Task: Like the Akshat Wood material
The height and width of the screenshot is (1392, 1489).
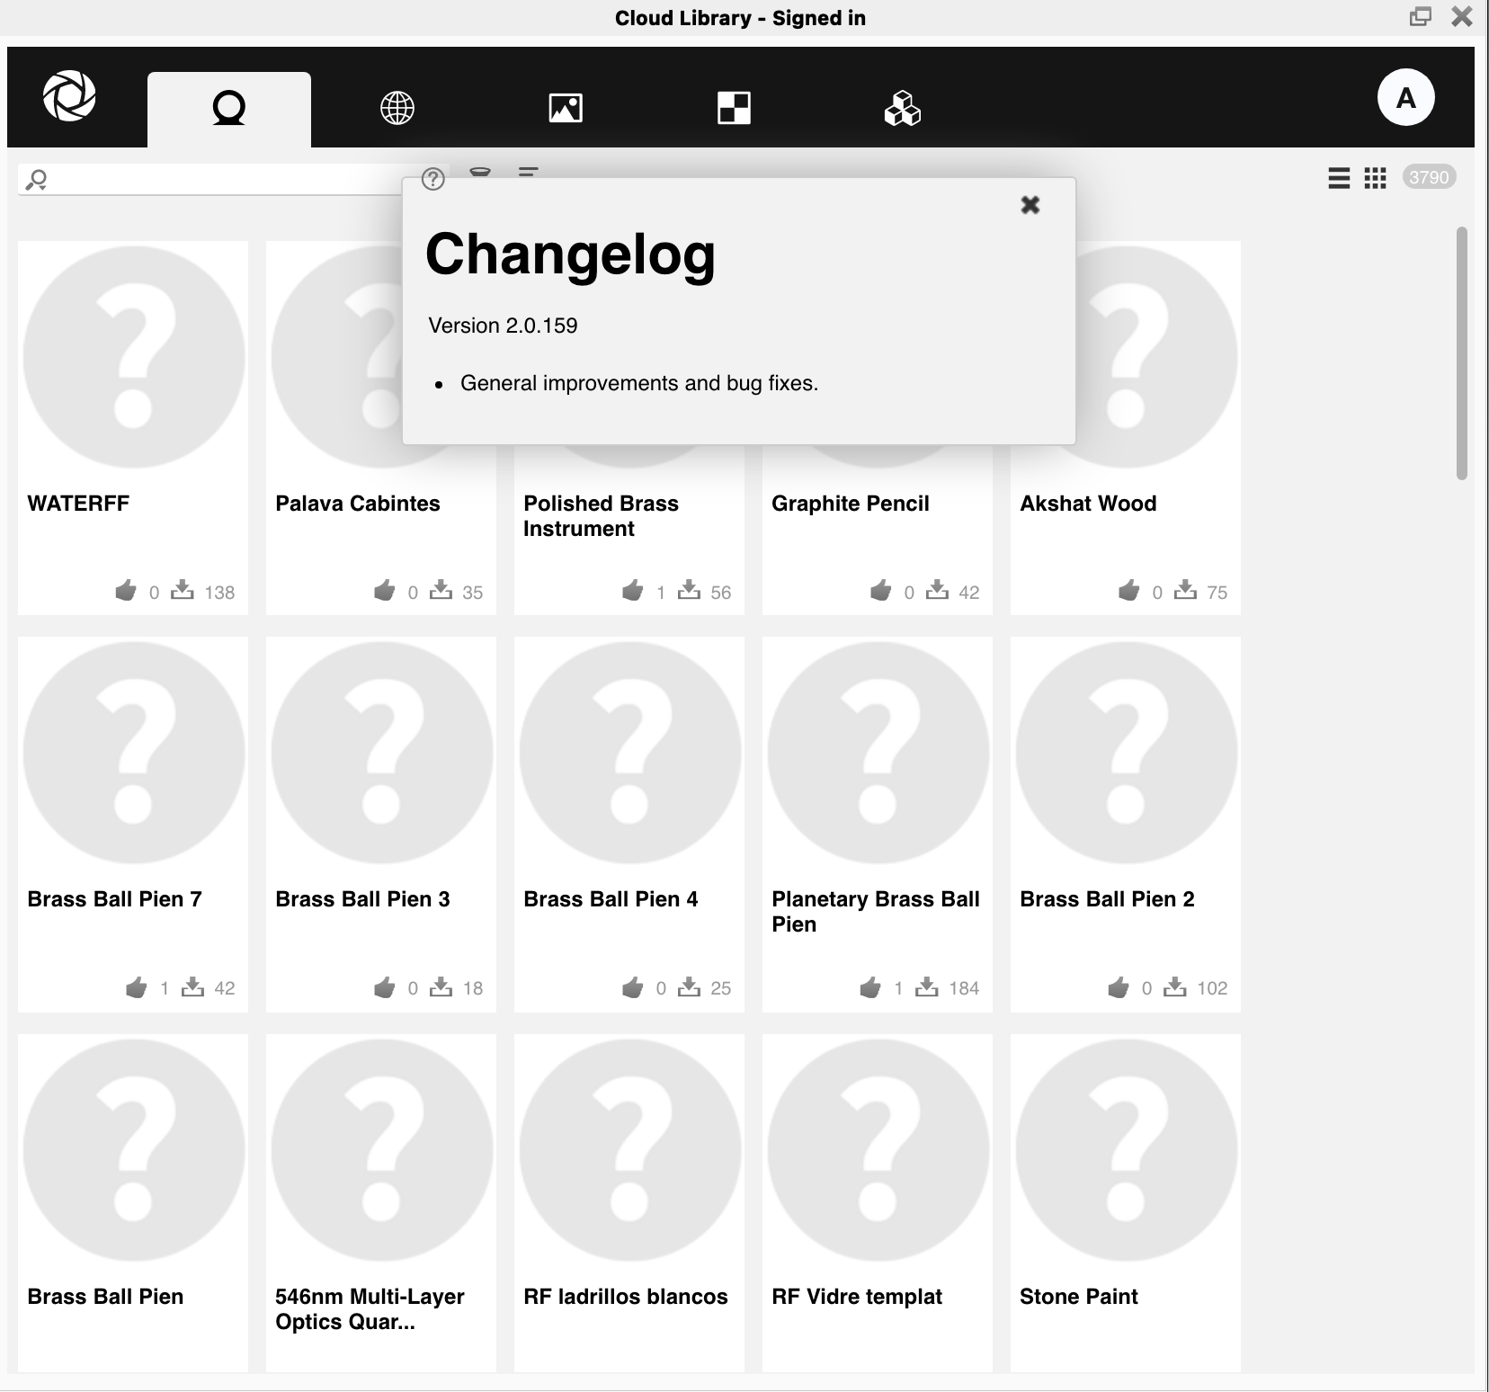Action: (1129, 591)
